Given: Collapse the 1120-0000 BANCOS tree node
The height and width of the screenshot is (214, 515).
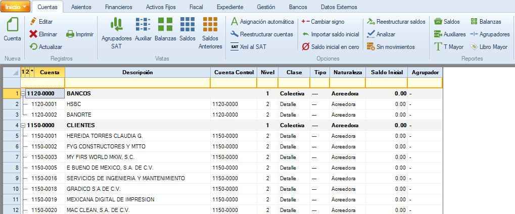Looking at the screenshot, I should [23, 94].
